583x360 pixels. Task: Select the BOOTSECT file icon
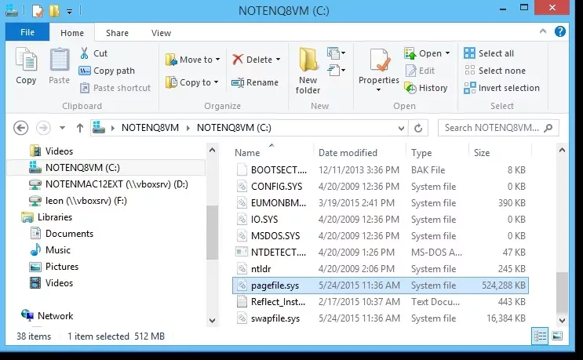point(242,169)
